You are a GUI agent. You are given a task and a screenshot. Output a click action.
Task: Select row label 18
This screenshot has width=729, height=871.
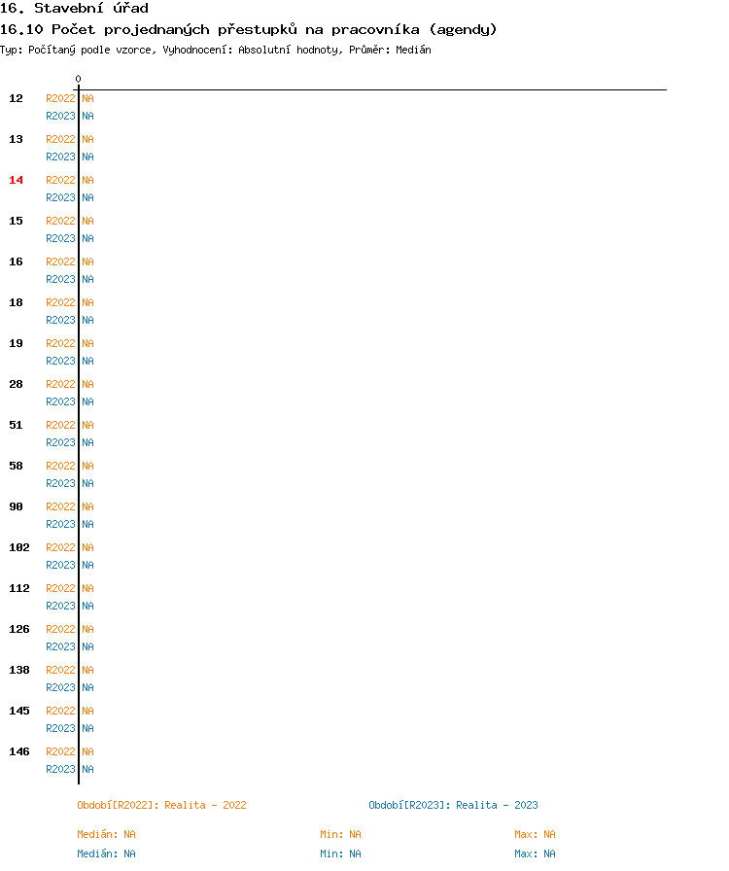point(16,302)
